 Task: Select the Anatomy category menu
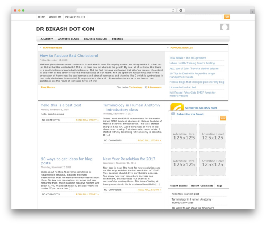click(47, 39)
